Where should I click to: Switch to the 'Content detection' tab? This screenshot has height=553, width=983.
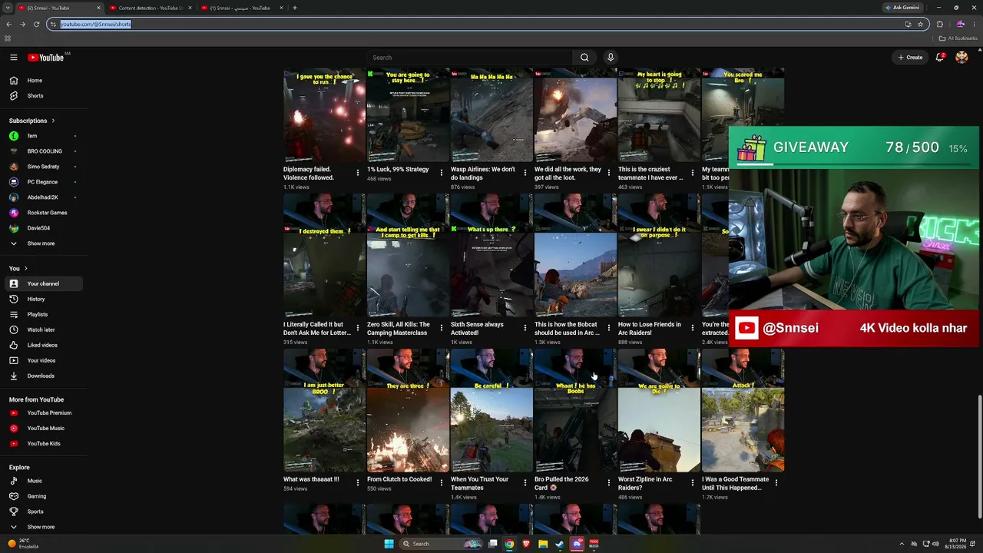tap(150, 8)
